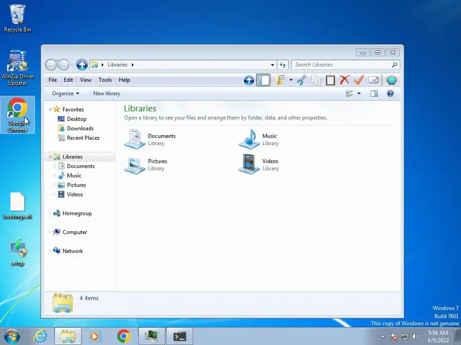Click the Back navigation button
The height and width of the screenshot is (345, 461).
[x=51, y=65]
